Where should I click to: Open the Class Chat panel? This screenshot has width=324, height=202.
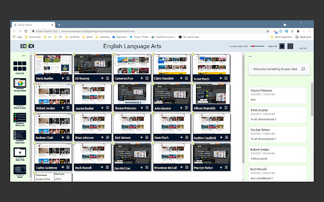[20, 135]
